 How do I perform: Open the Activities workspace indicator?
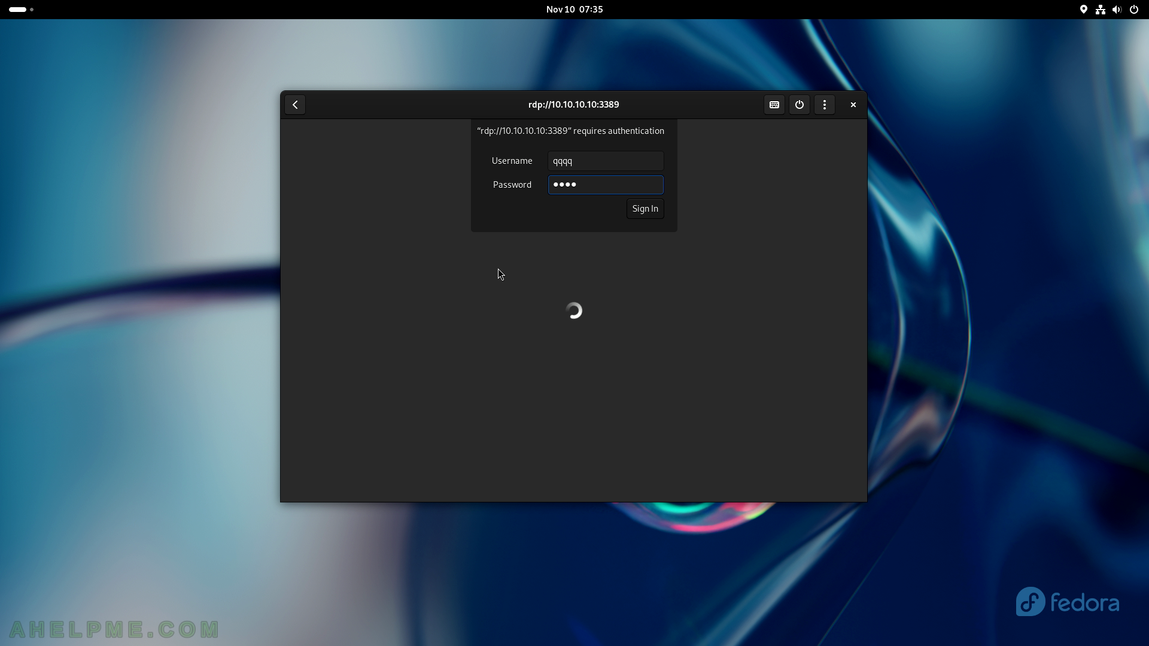tap(22, 10)
